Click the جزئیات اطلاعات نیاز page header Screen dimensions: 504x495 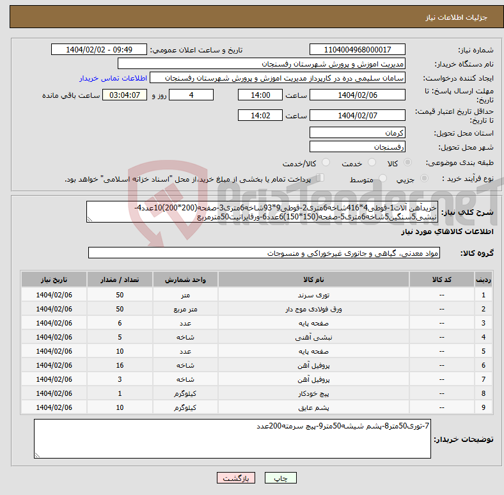coord(457,17)
